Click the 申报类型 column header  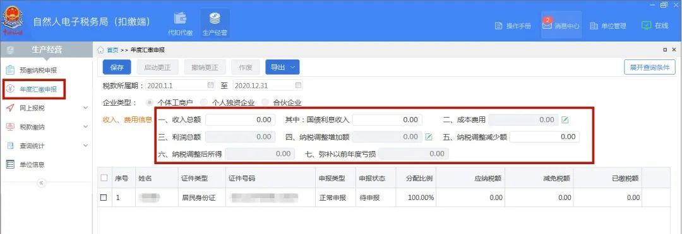point(335,177)
